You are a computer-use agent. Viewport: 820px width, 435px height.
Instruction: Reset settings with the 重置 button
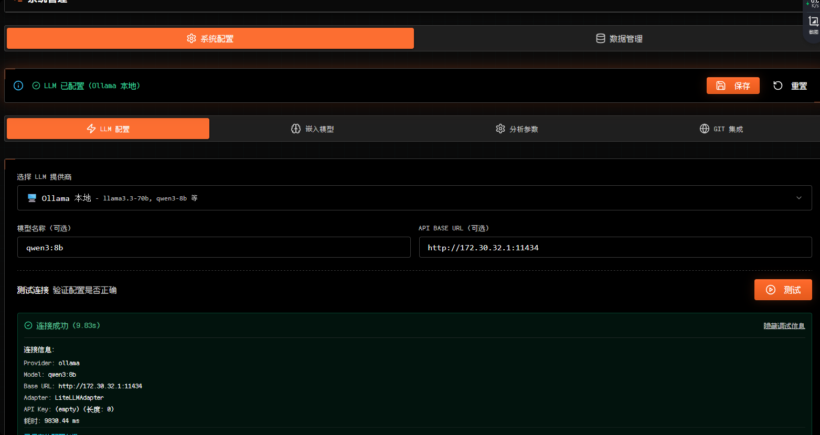(790, 86)
